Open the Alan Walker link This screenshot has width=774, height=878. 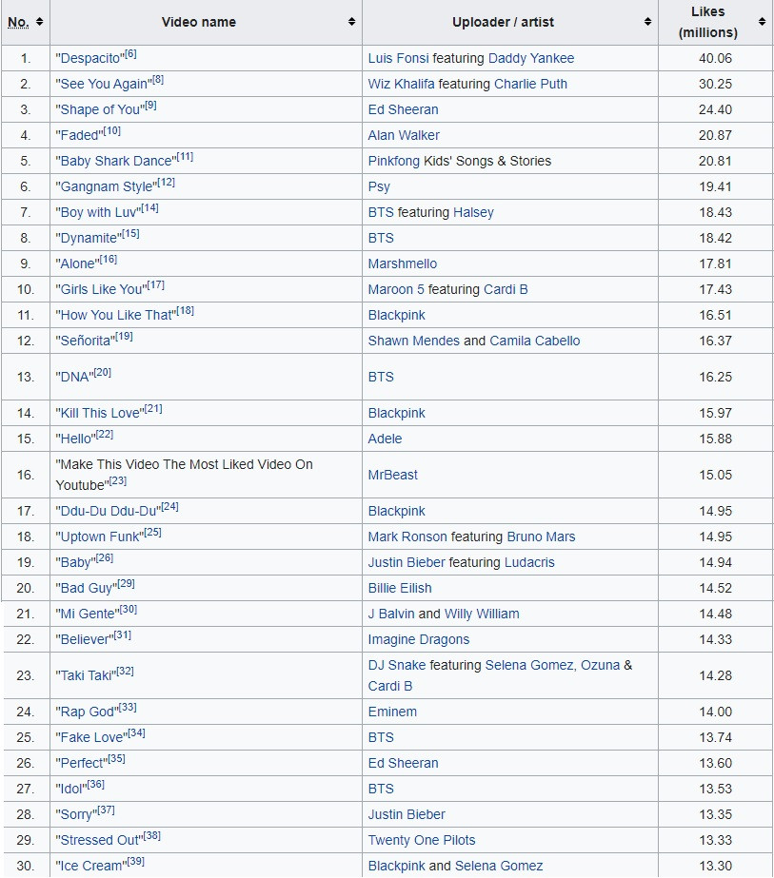[404, 135]
